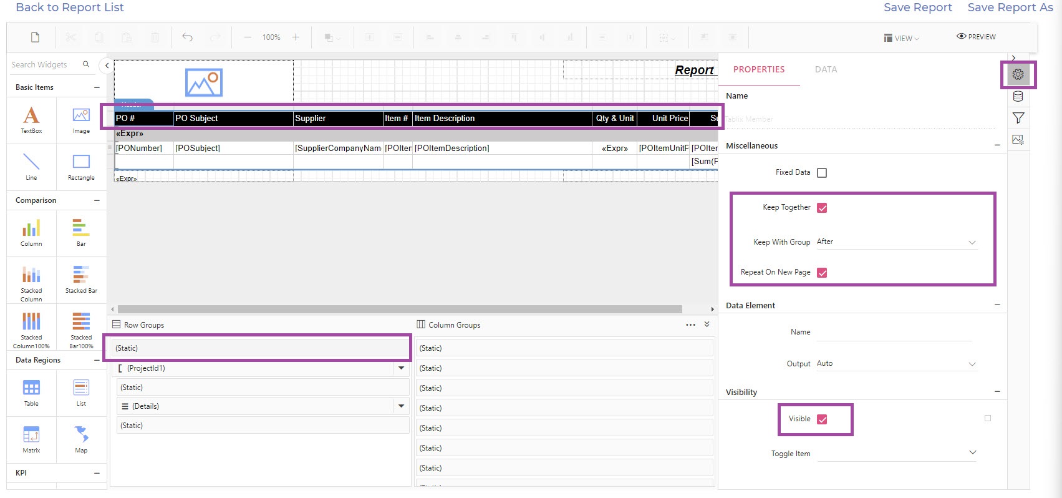Click Back to Report List
Viewport: 1062px width, 498px height.
70,7
